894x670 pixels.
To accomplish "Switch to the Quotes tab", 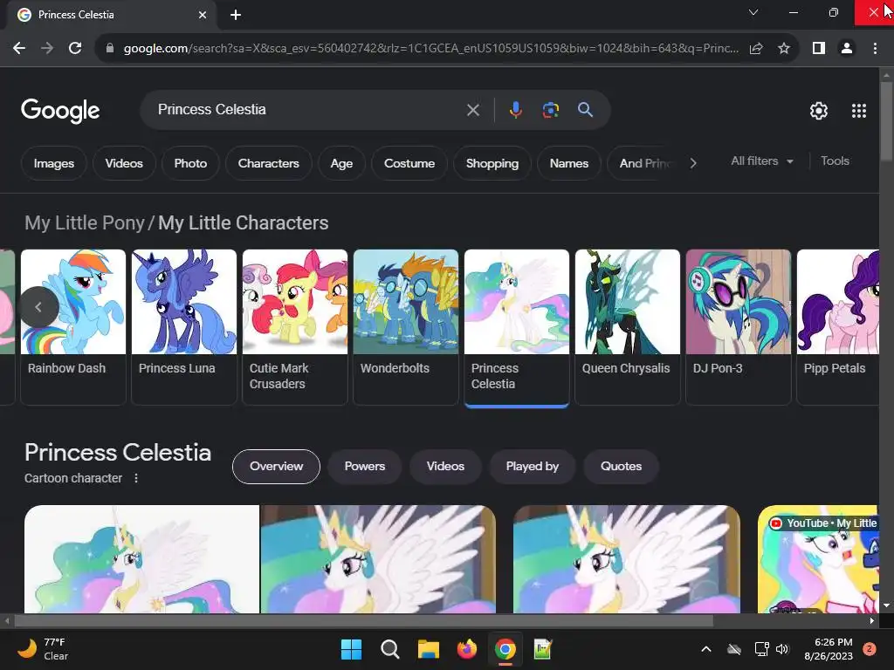I will 621,467.
